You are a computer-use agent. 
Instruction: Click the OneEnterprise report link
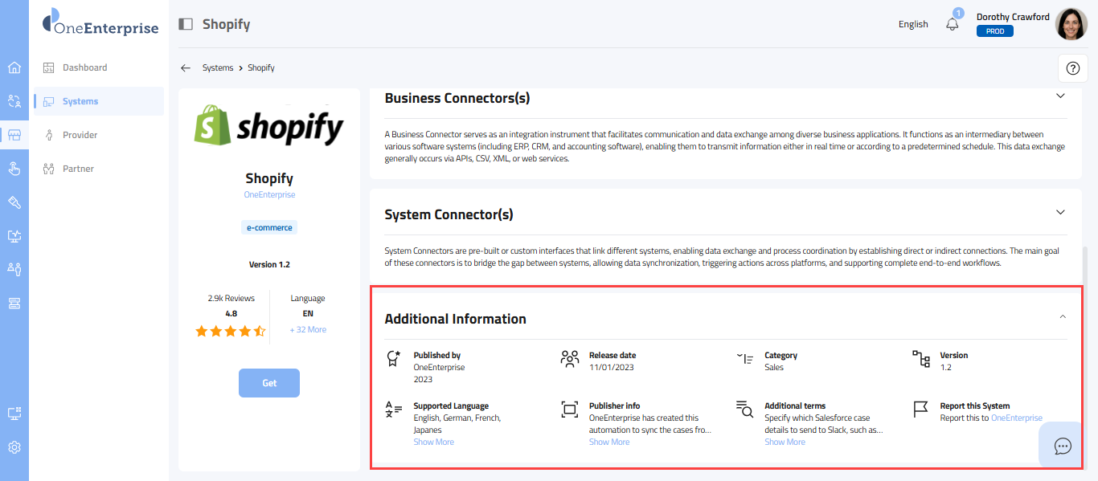[x=1016, y=418]
